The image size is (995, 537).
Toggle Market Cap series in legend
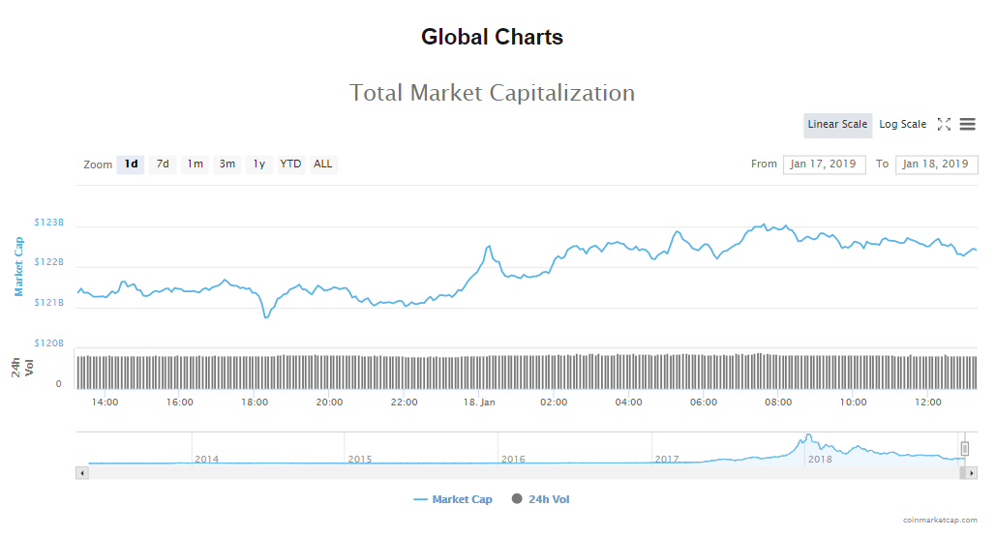(x=453, y=500)
